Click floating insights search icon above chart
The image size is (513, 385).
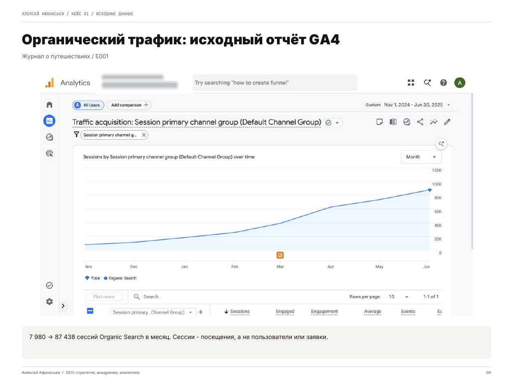point(441,144)
